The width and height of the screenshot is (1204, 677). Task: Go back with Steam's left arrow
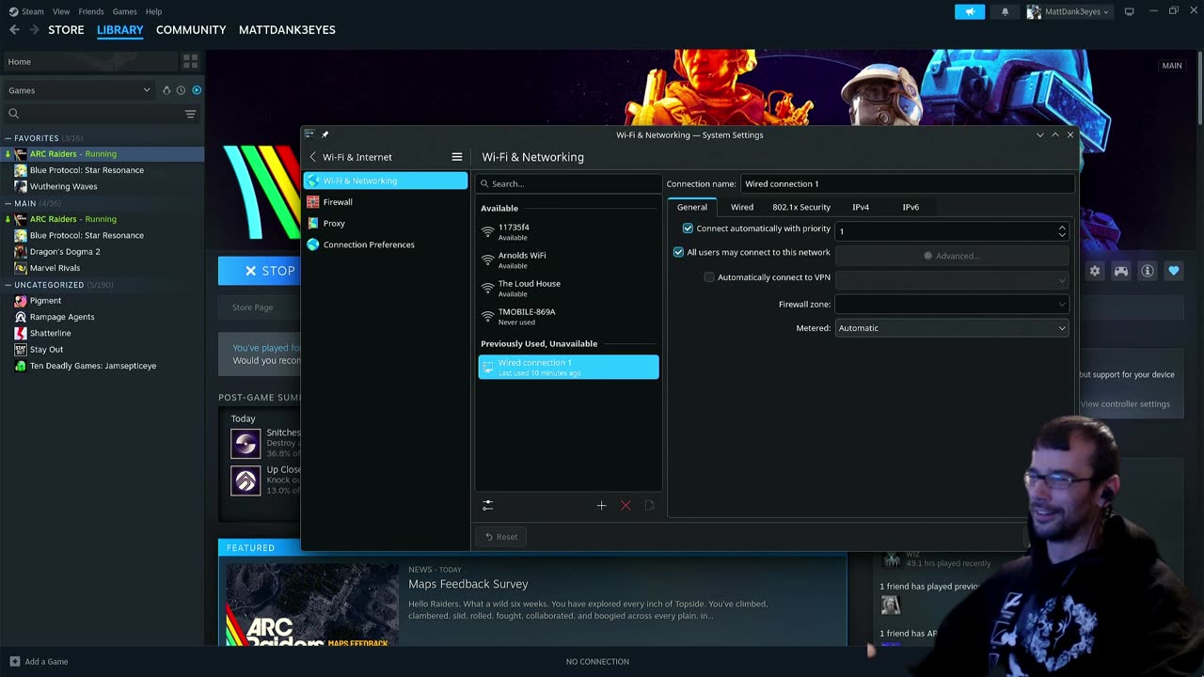pos(14,29)
